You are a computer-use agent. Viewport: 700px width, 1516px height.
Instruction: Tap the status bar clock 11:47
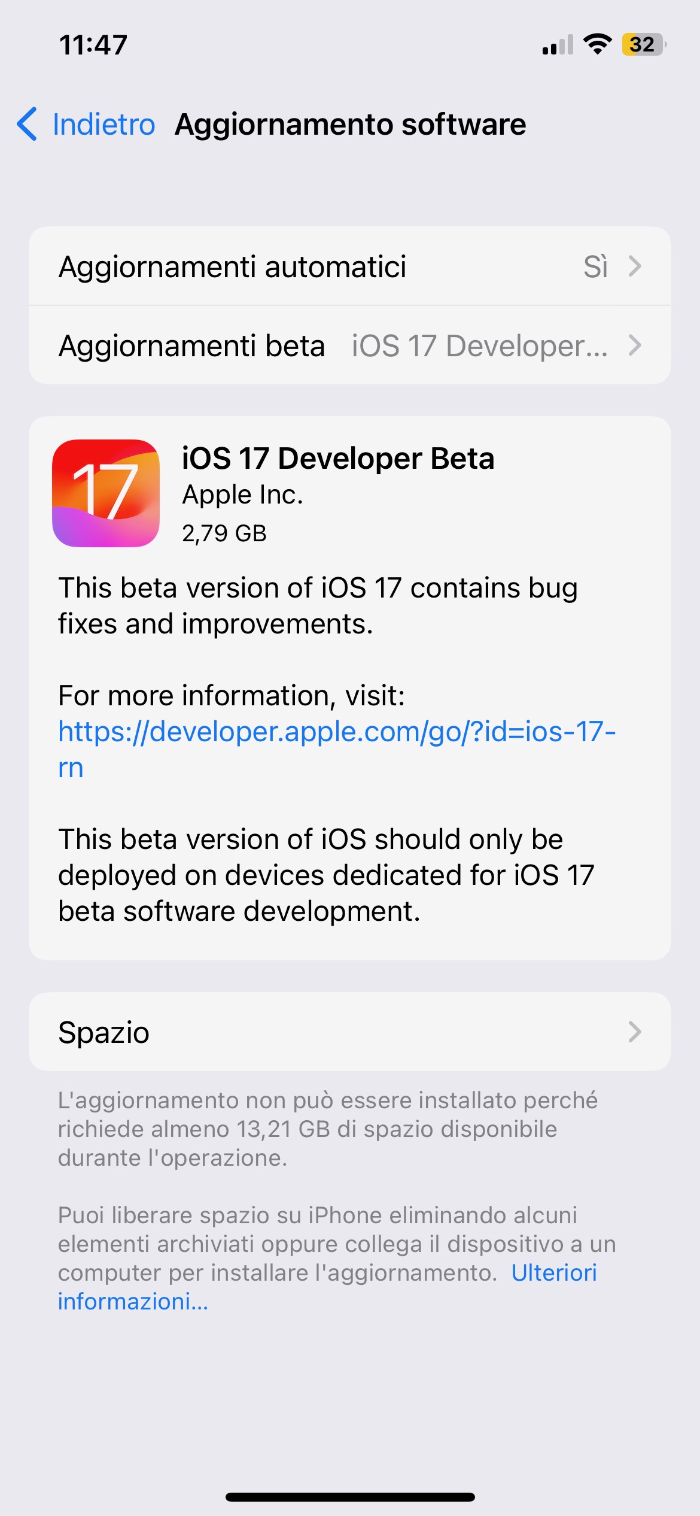[93, 45]
